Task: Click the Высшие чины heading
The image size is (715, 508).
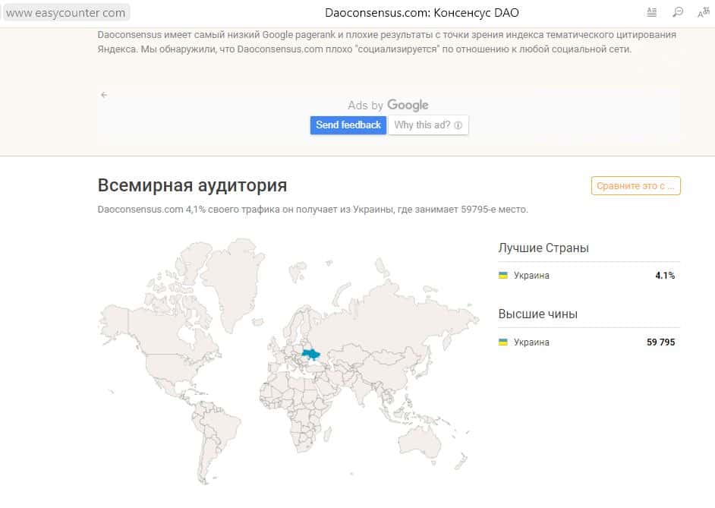Action: pos(538,314)
